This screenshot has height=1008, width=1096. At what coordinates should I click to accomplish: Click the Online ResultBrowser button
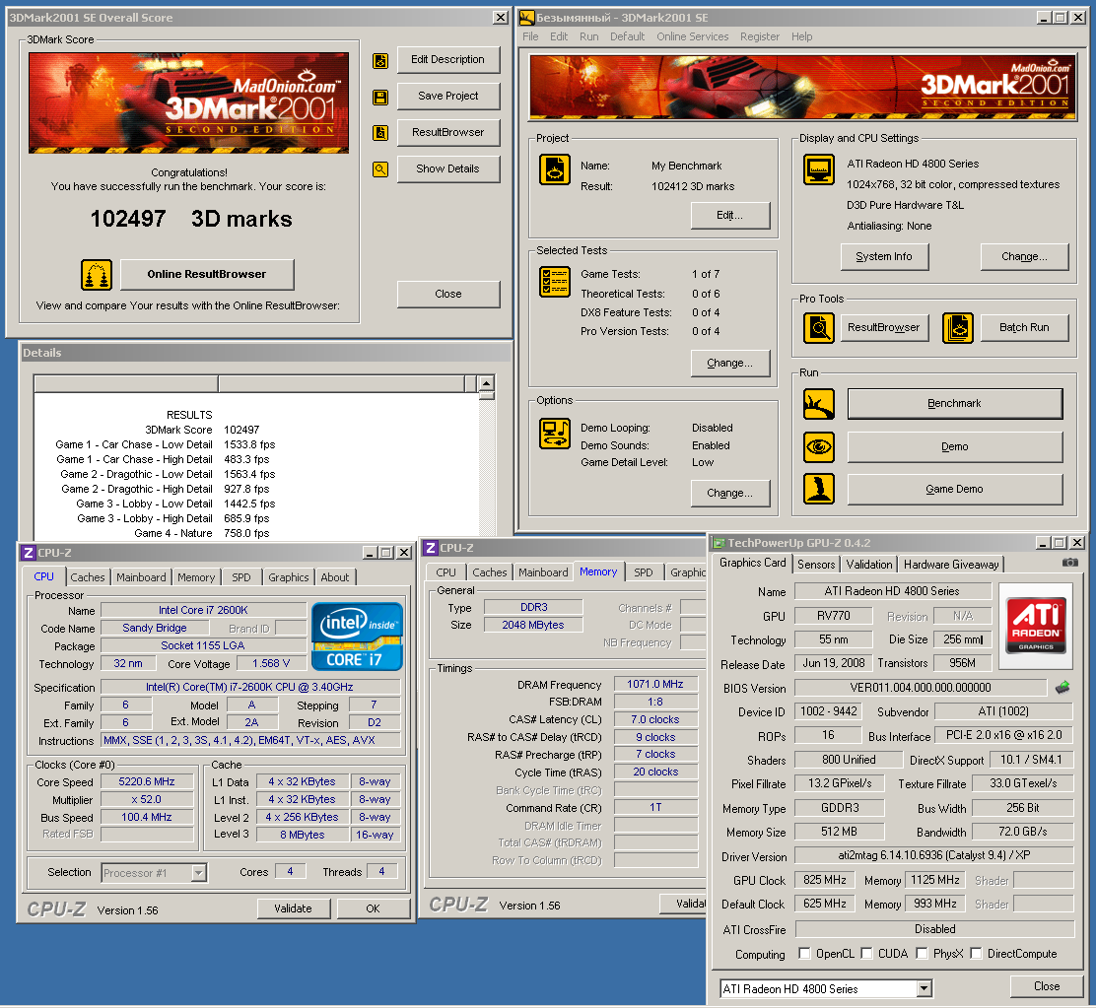(x=207, y=275)
